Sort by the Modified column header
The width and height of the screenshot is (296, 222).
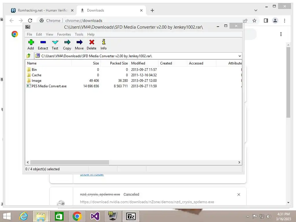click(x=144, y=63)
